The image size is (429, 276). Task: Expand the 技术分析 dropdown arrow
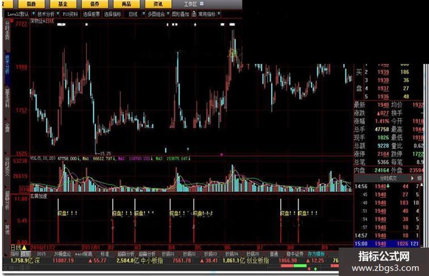click(58, 14)
